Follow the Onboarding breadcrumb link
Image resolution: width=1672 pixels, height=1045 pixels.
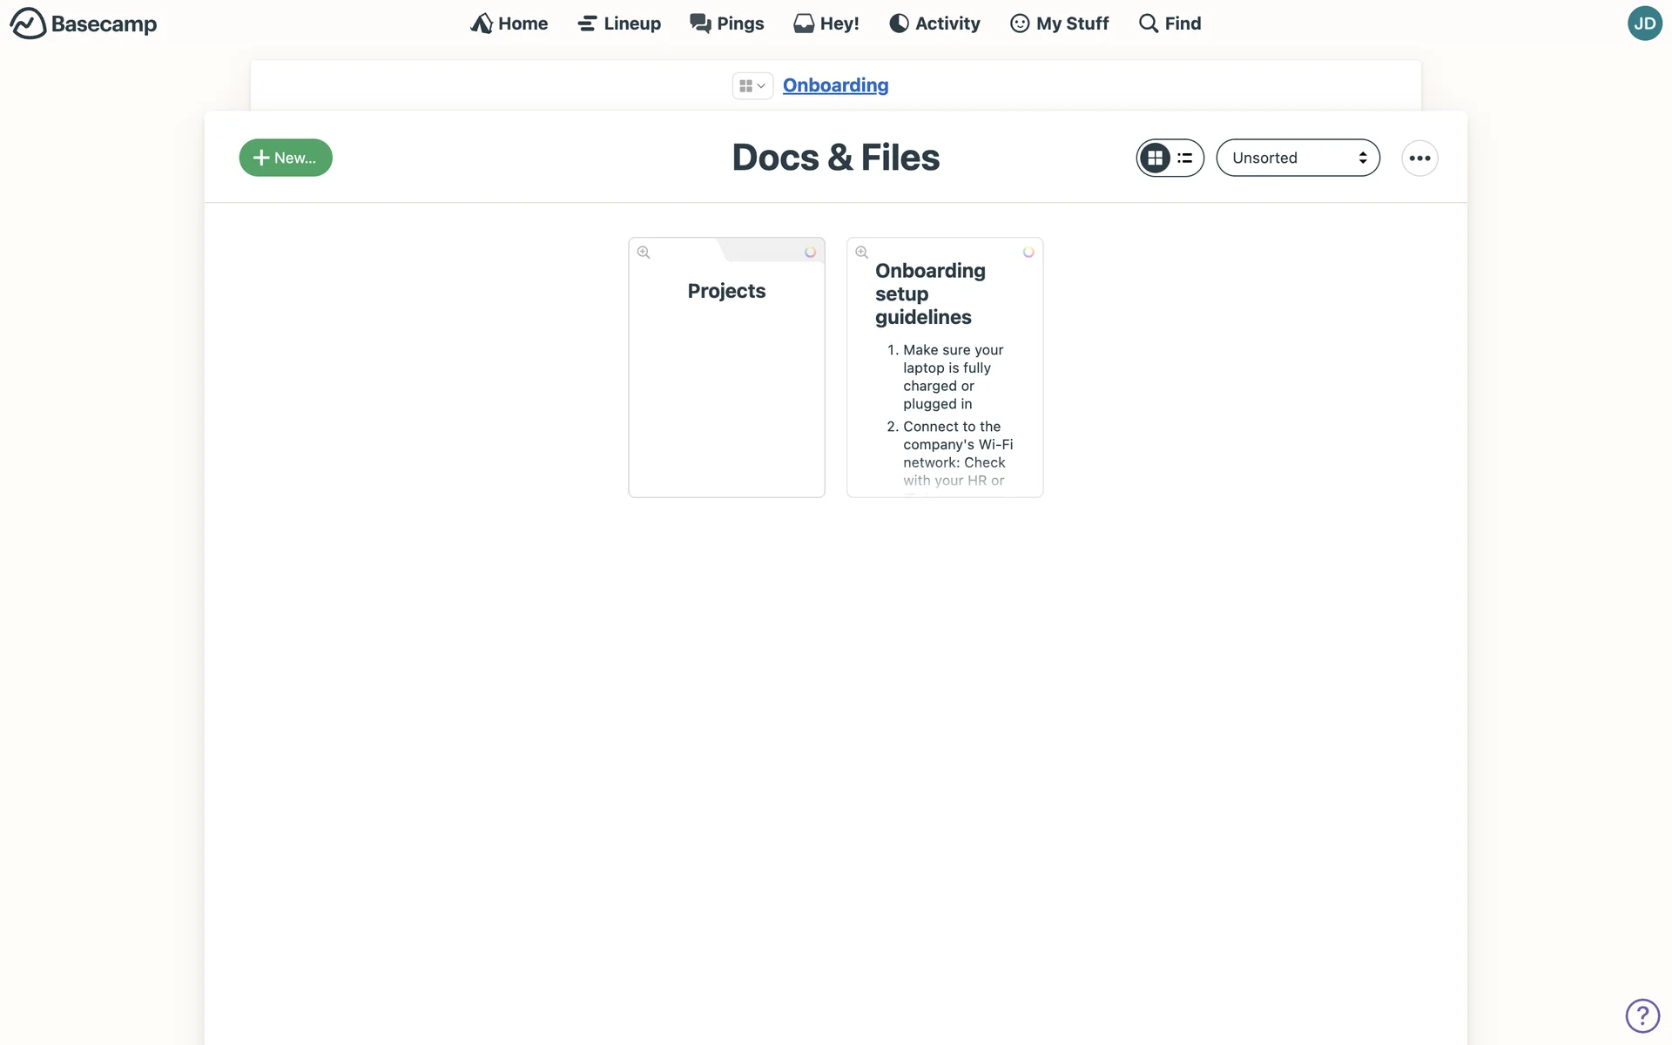coord(835,85)
